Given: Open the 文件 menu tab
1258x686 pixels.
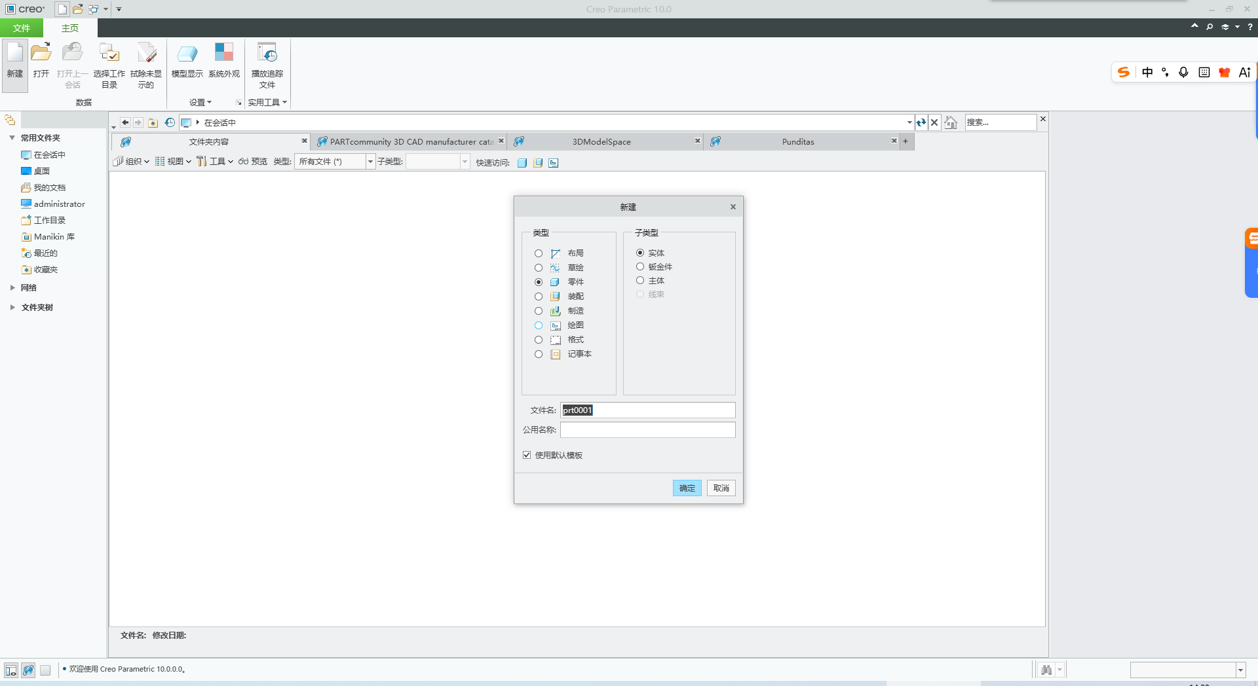Looking at the screenshot, I should click(22, 28).
